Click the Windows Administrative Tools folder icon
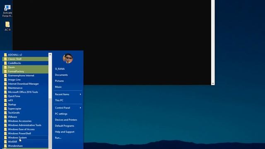This screenshot has width=265, height=149. pyautogui.click(x=5, y=125)
